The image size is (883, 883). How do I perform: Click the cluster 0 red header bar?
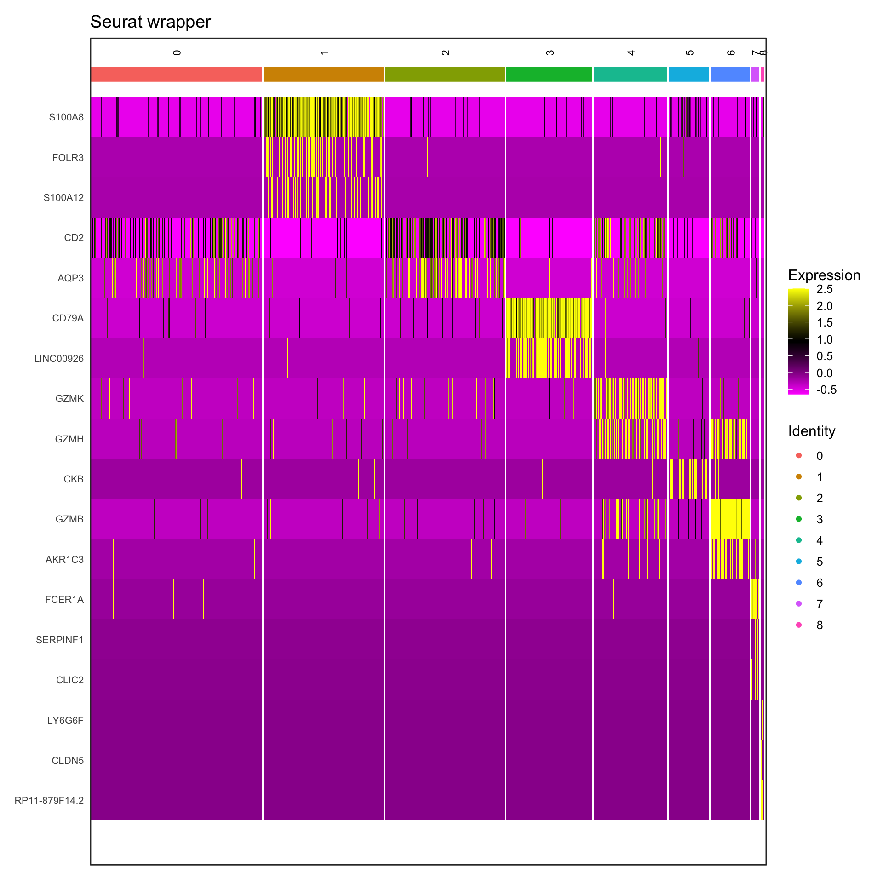[x=176, y=75]
